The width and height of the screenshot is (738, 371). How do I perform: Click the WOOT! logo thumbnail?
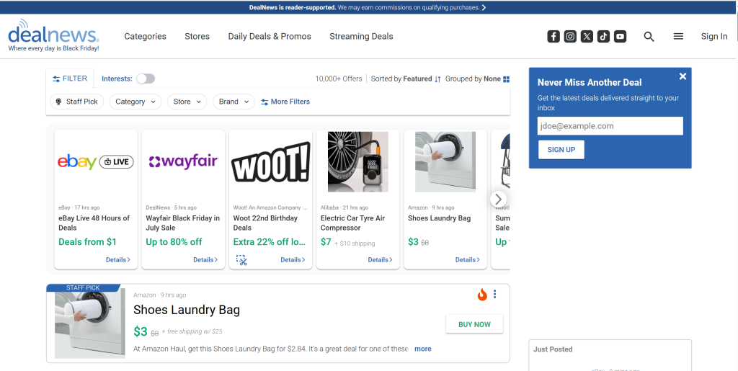pos(271,162)
